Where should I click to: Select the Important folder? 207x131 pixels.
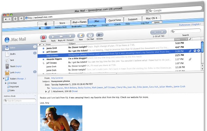pyautogui.click(x=14, y=87)
